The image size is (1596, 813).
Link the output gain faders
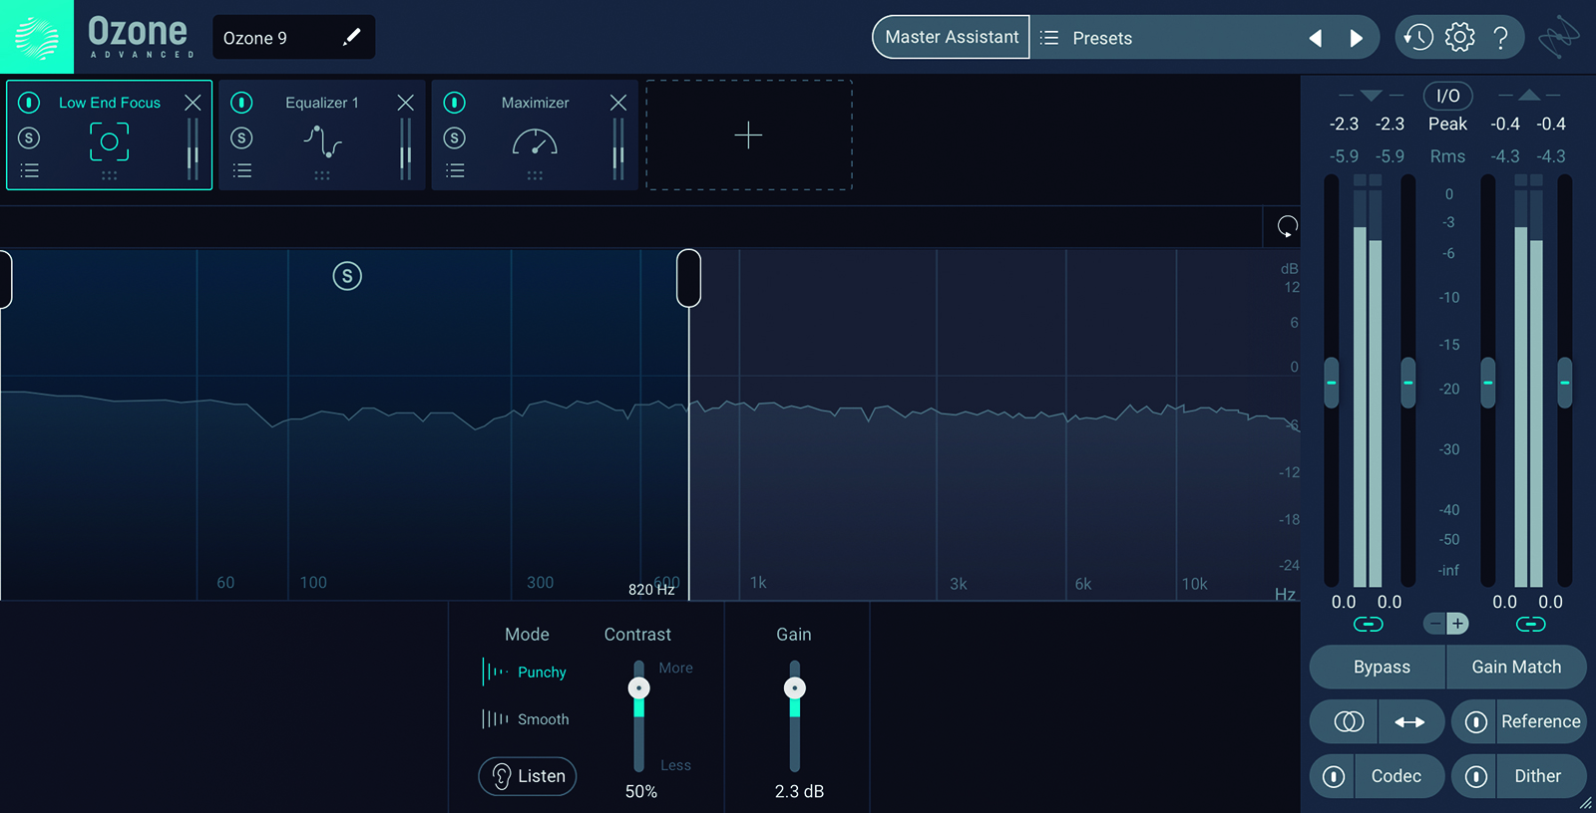point(1530,624)
